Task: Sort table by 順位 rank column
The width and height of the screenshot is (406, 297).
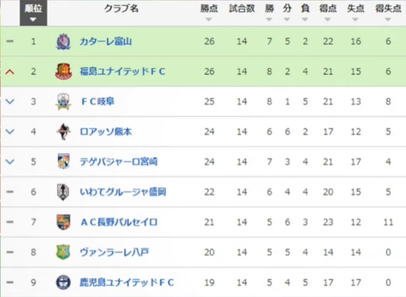Action: click(x=33, y=13)
